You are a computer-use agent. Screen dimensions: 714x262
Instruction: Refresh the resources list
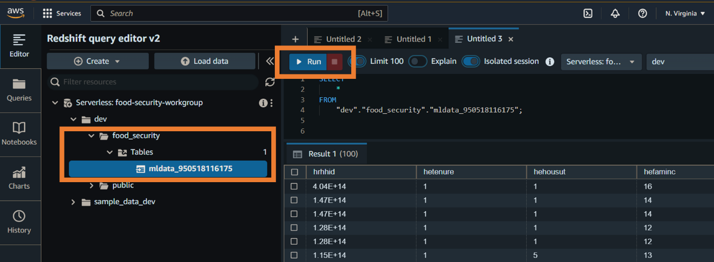click(270, 82)
